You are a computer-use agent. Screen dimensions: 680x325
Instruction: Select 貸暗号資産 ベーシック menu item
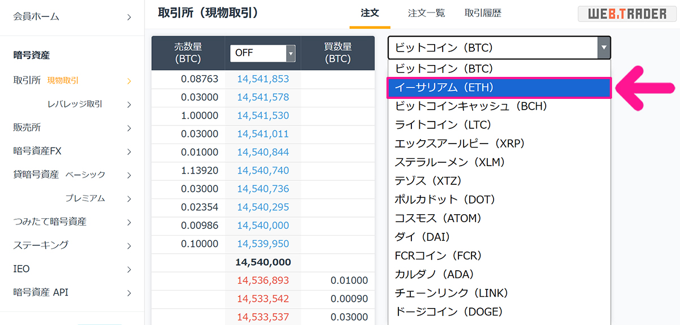pyautogui.click(x=59, y=175)
